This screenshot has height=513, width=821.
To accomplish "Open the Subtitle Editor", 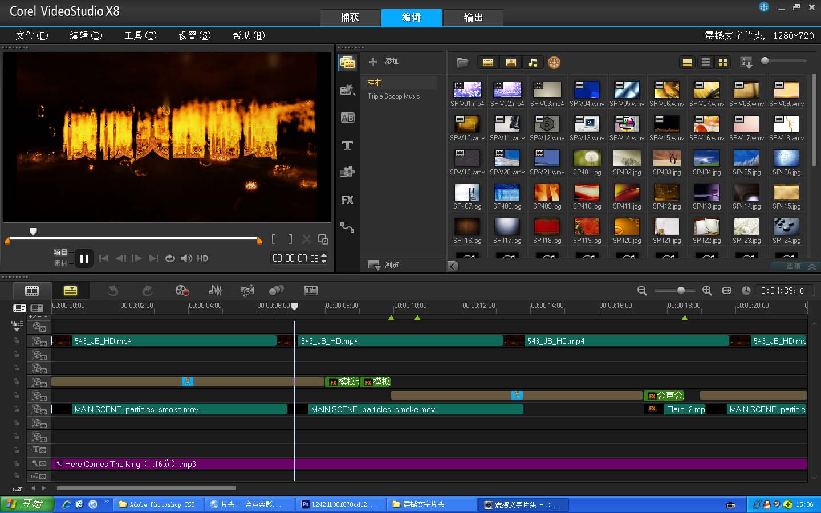I will [311, 291].
